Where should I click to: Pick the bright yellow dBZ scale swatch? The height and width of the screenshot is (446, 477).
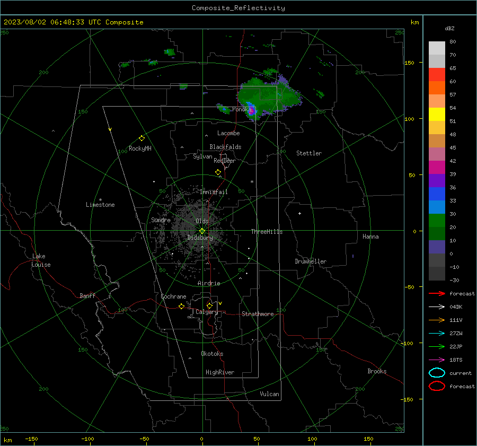437,114
